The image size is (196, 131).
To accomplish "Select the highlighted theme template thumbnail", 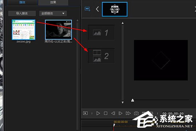I will [115, 9].
